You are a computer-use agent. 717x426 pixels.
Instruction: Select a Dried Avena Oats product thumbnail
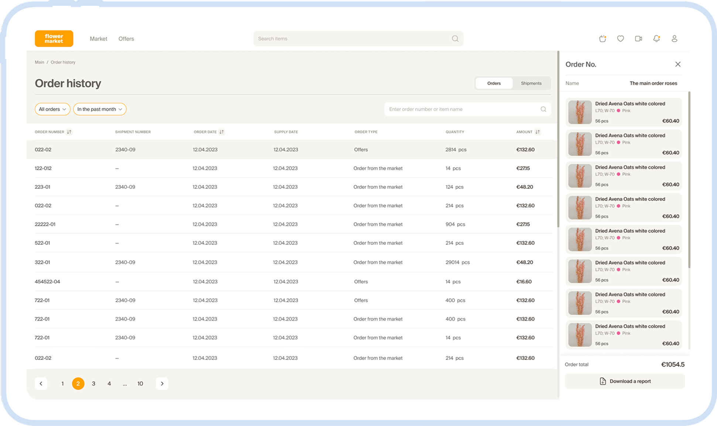(x=579, y=112)
